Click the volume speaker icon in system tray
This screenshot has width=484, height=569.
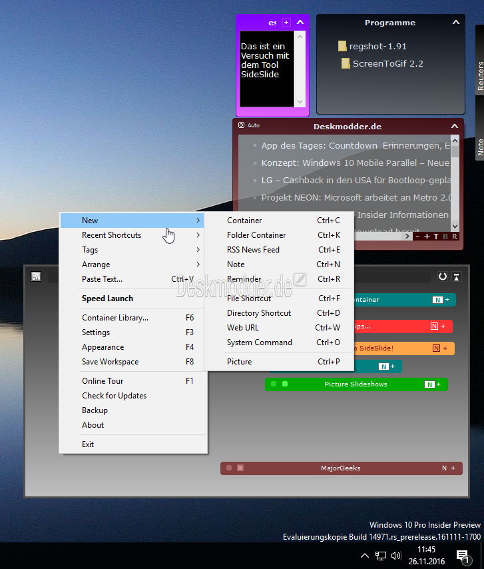396,556
